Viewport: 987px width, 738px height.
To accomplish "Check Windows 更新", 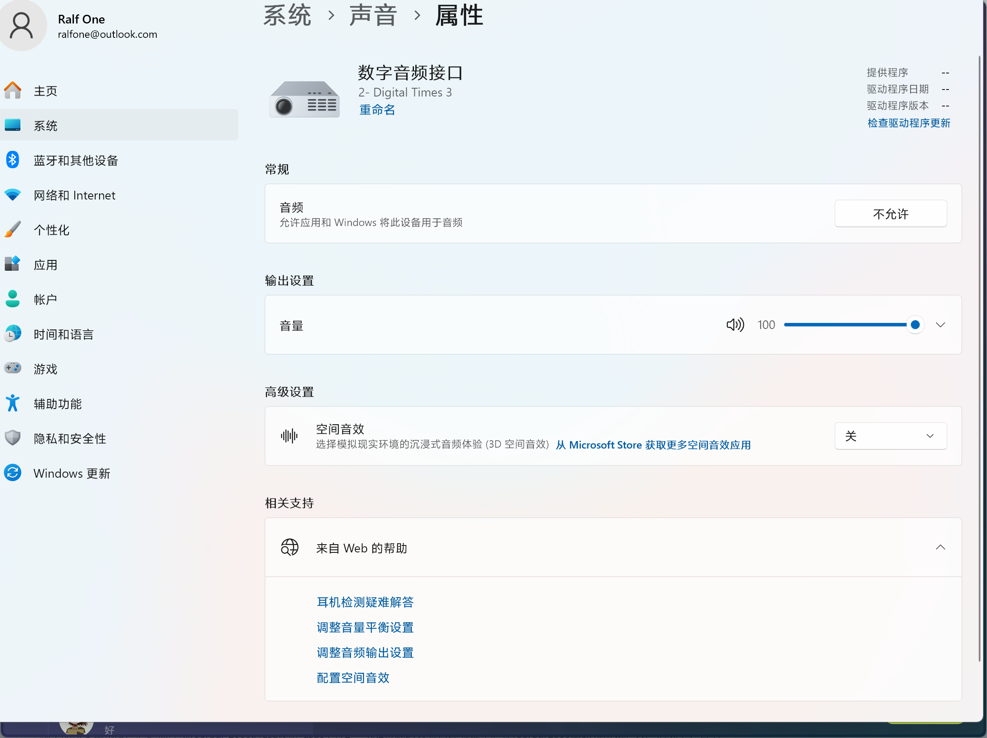I will [71, 473].
